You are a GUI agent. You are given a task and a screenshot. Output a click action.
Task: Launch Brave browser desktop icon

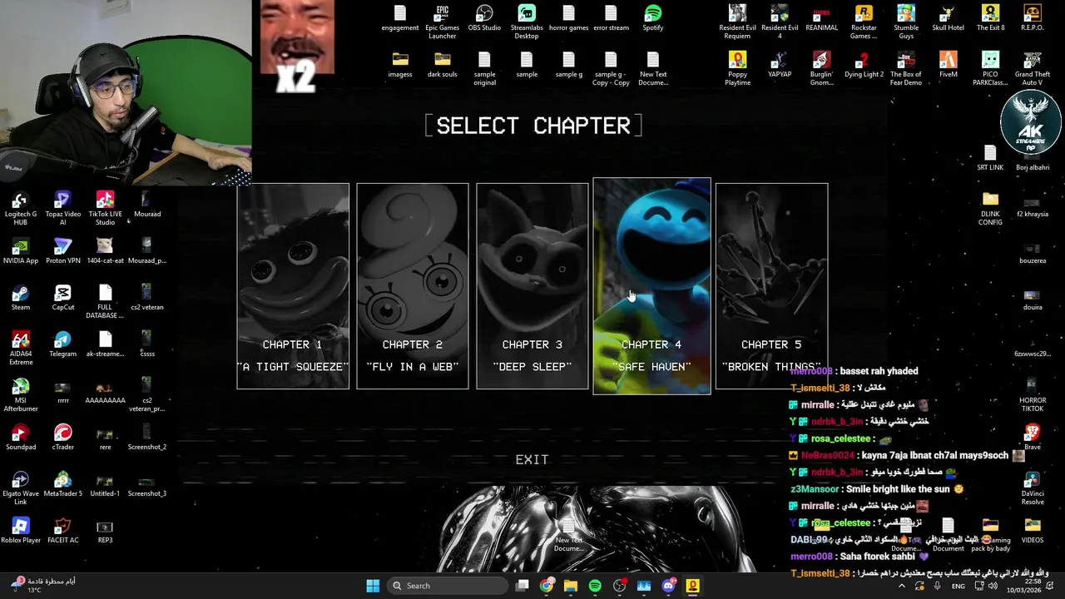pos(1032,438)
